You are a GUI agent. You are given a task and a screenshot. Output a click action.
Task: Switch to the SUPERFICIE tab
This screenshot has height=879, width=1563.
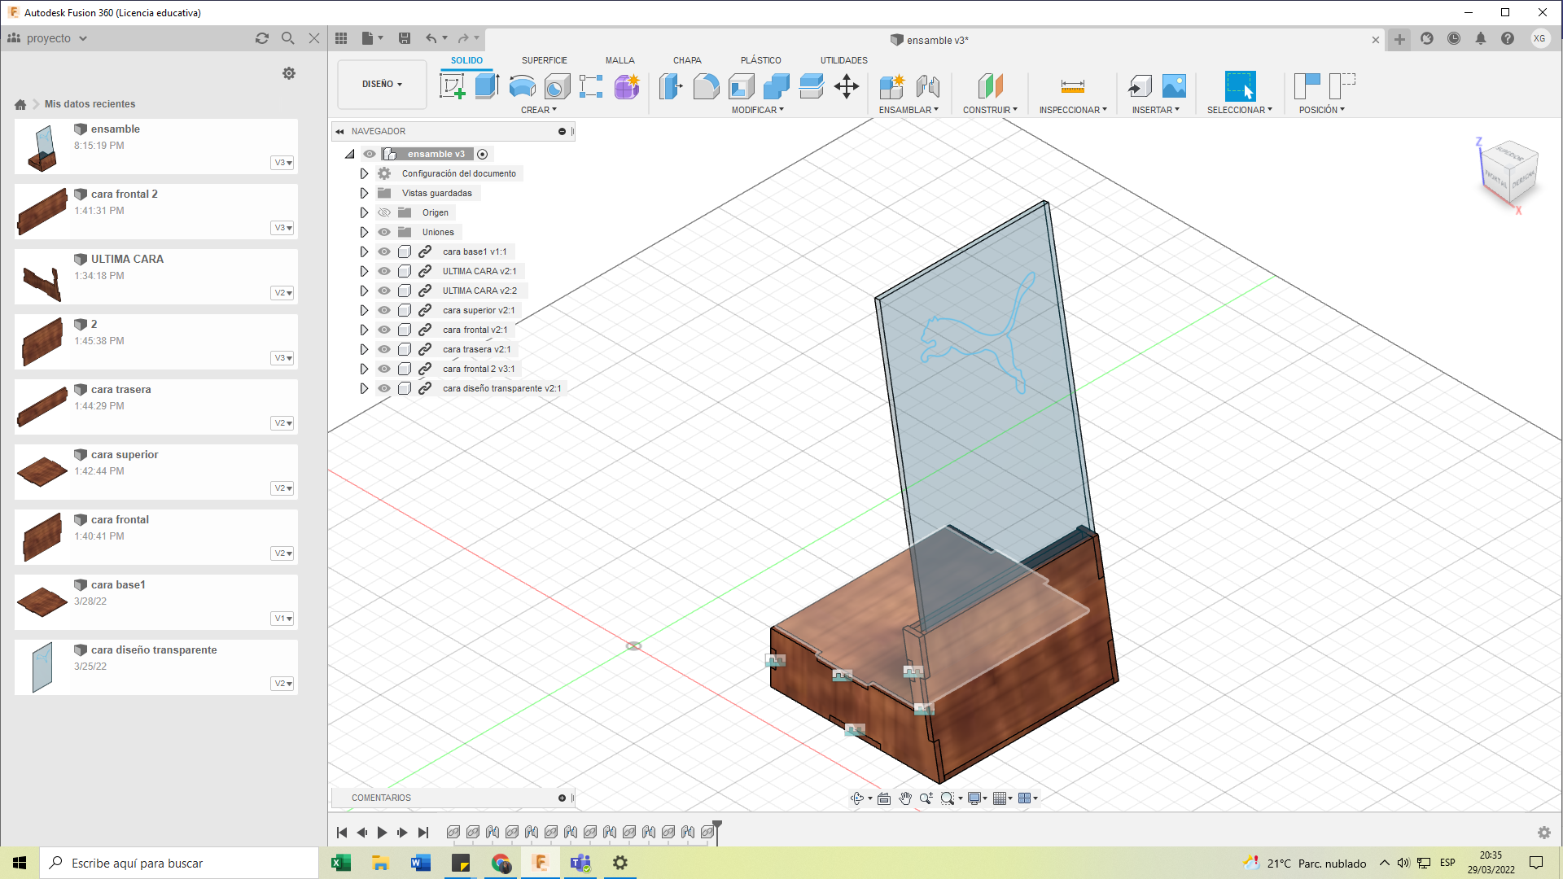click(x=544, y=60)
